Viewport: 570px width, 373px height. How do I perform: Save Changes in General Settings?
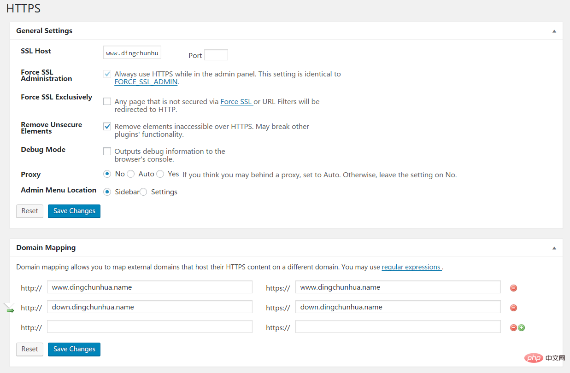click(74, 211)
